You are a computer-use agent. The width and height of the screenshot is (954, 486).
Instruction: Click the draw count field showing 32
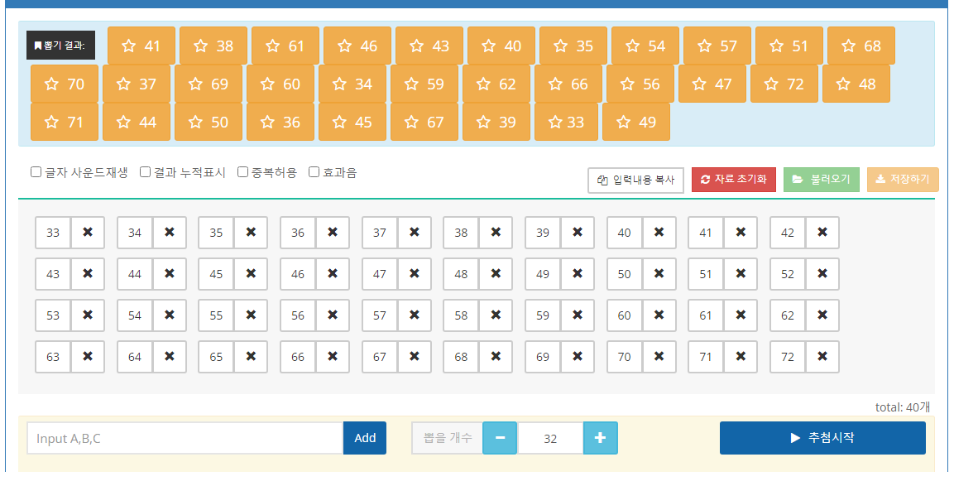tap(550, 438)
